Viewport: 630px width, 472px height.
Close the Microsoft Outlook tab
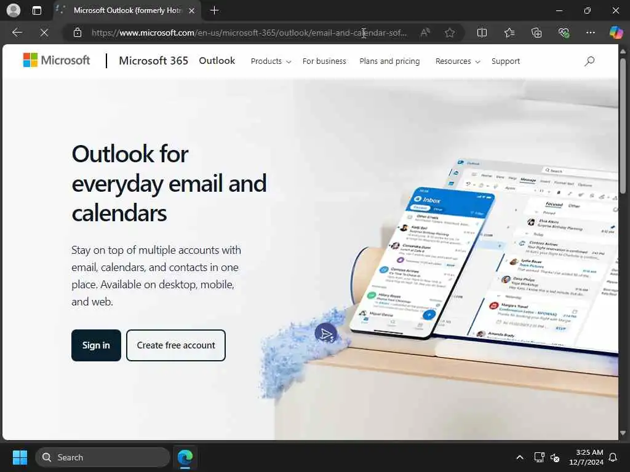[192, 11]
